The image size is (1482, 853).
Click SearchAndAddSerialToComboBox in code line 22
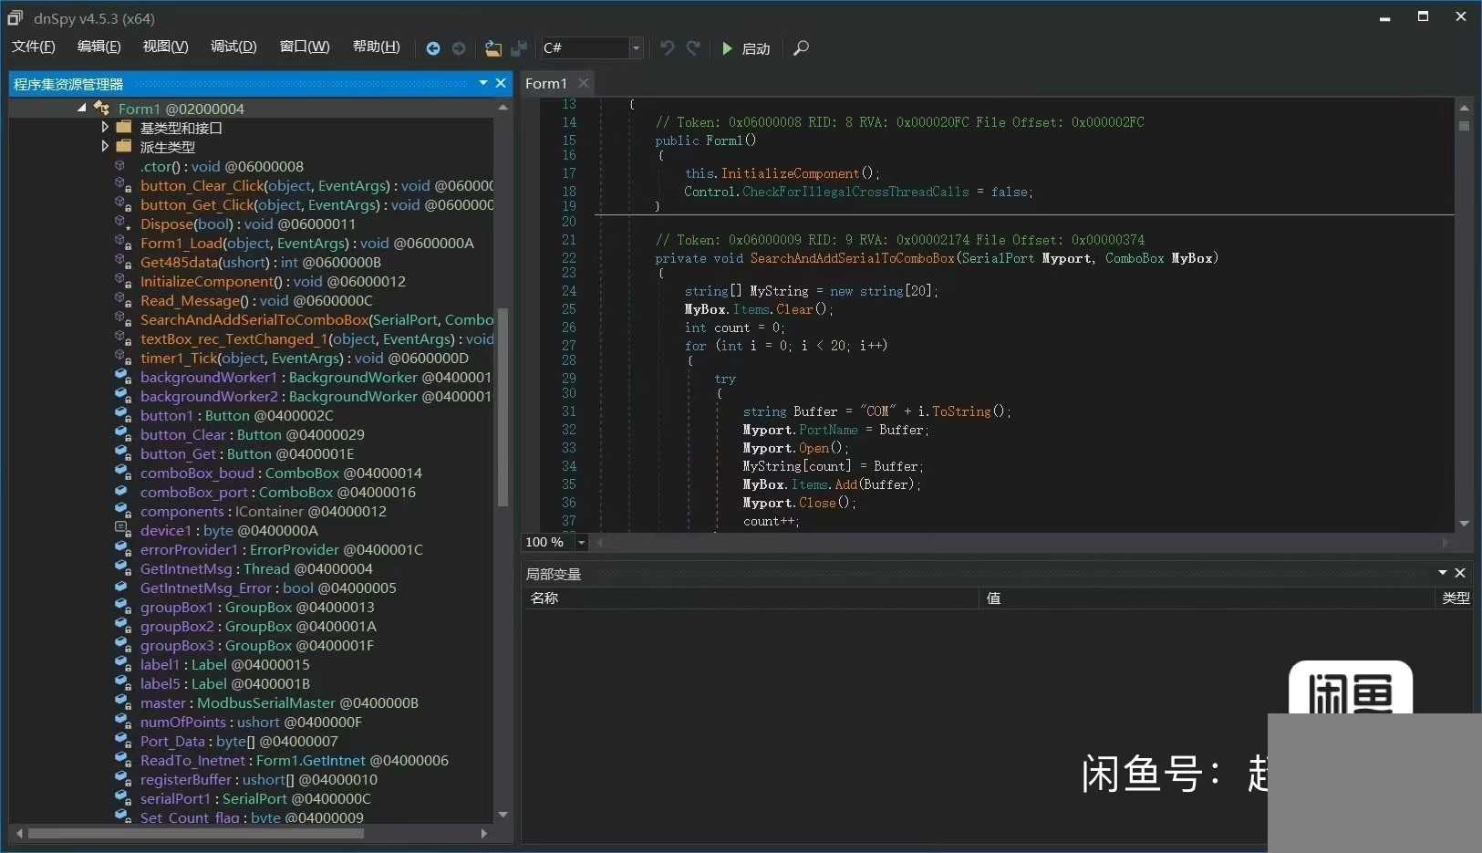(852, 258)
